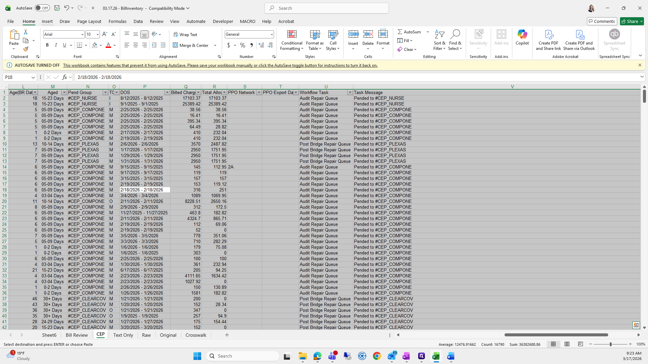Toggle Bold formatting
Viewport: 648px width, 364px height.
(x=47, y=45)
